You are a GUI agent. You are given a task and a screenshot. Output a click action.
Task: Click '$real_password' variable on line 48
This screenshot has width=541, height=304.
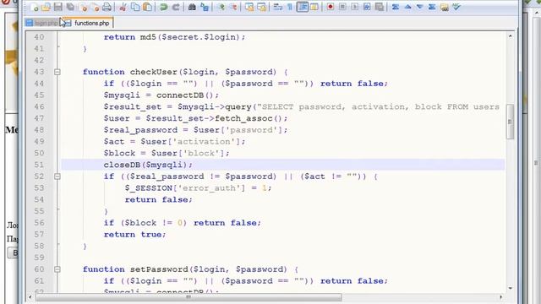click(x=140, y=130)
